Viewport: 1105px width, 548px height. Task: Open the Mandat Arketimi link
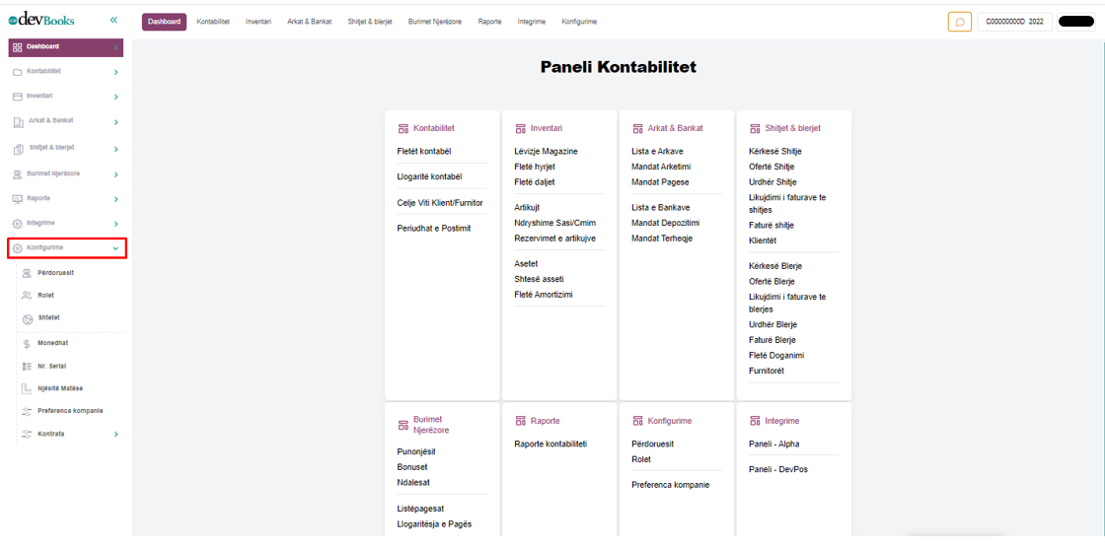click(x=661, y=167)
